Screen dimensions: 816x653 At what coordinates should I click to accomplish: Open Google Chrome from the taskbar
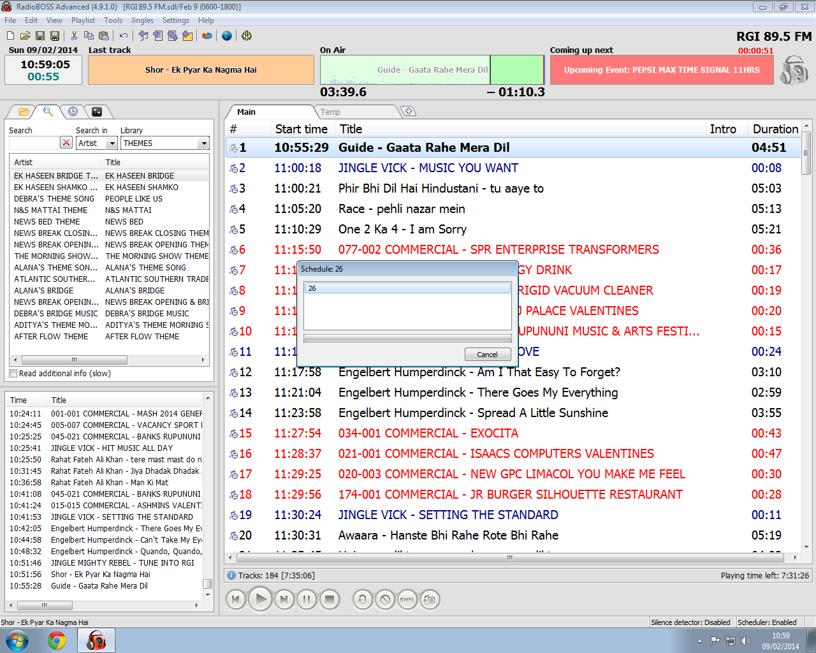57,640
